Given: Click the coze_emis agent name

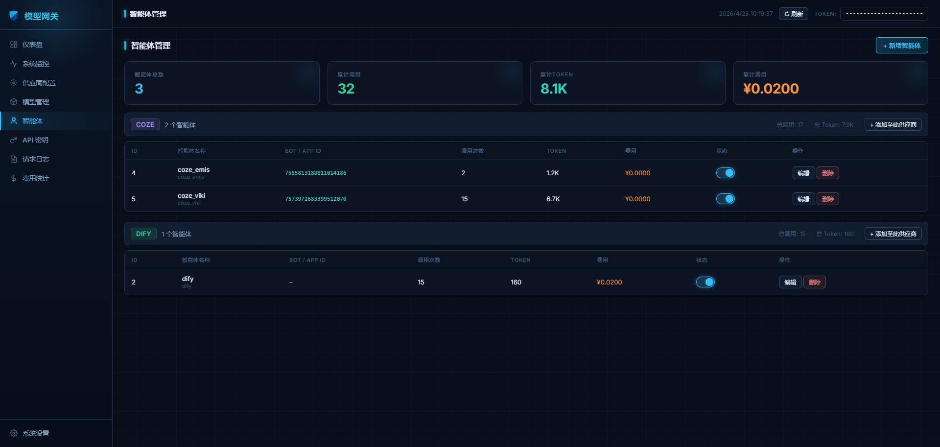Looking at the screenshot, I should (x=193, y=169).
